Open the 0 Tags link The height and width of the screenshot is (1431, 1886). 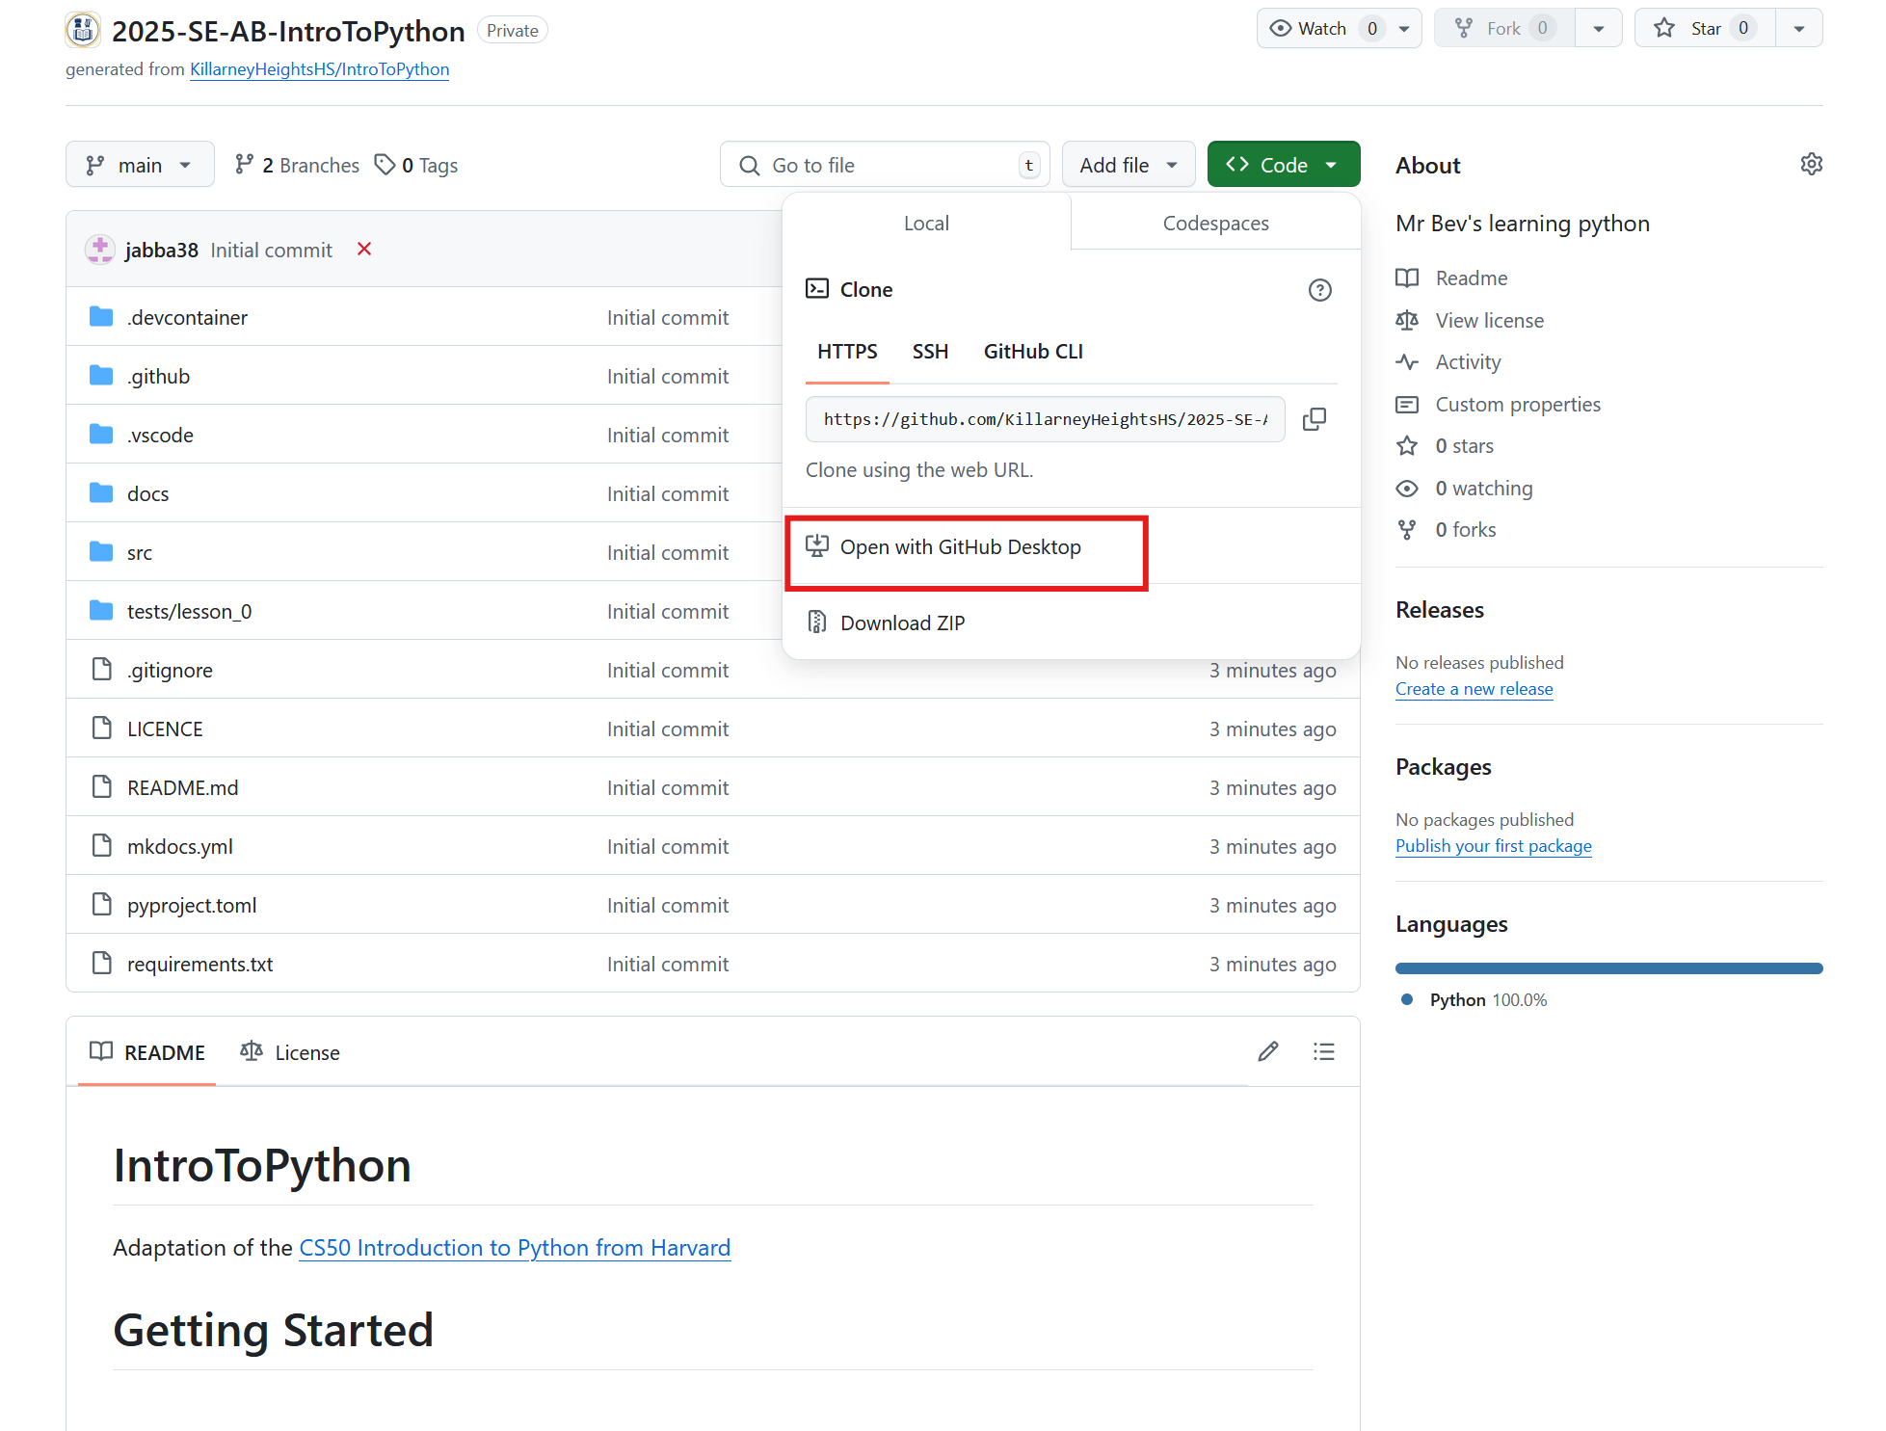(416, 165)
